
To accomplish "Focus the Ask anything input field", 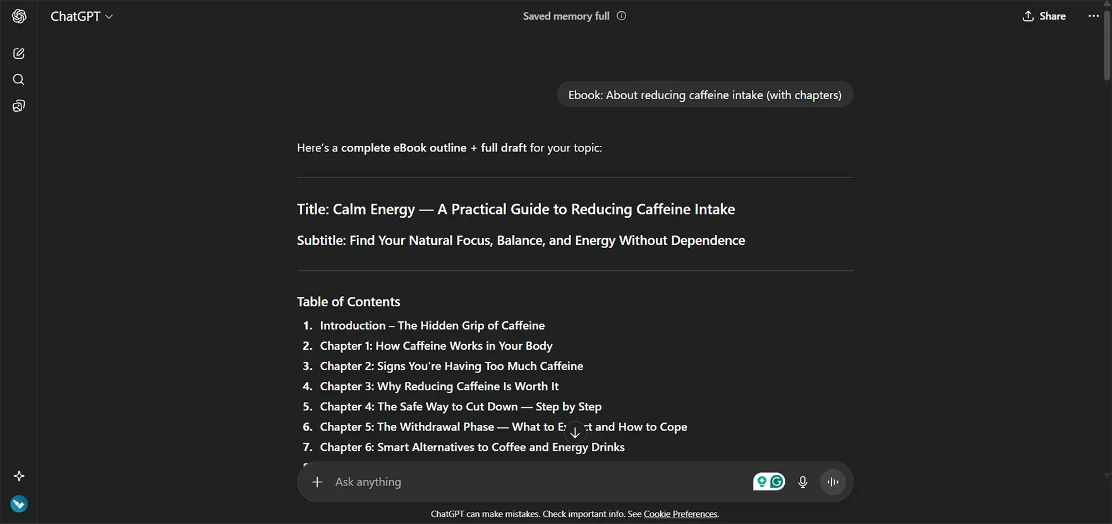I will (x=537, y=482).
